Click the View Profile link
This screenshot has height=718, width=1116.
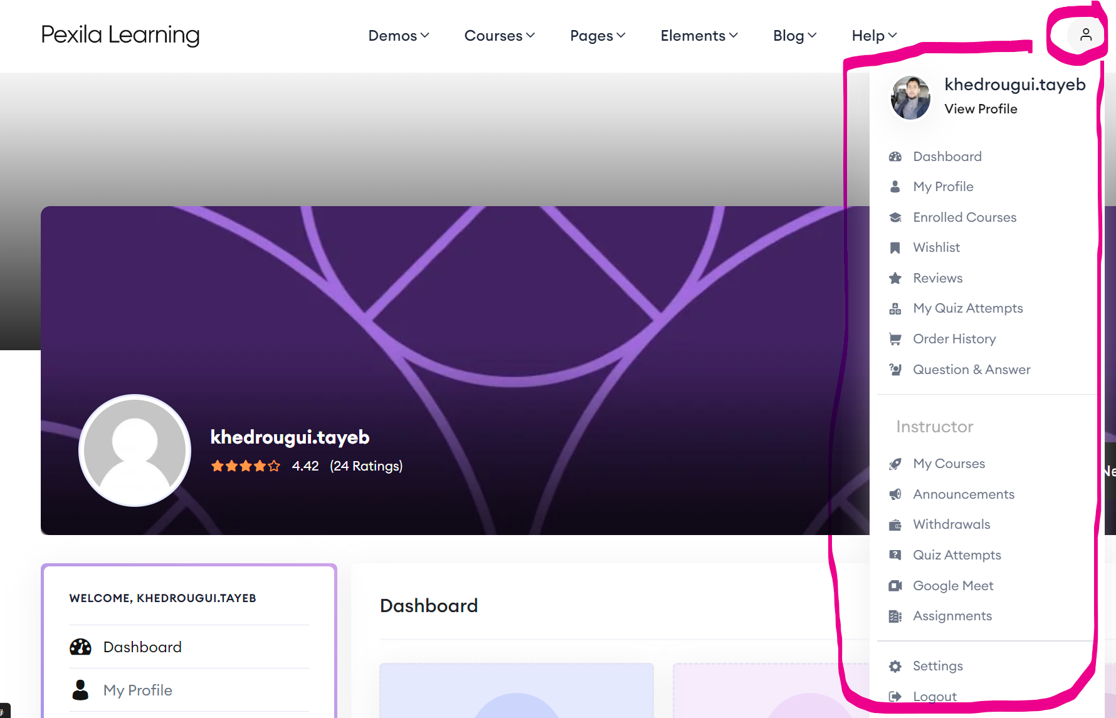pos(981,109)
